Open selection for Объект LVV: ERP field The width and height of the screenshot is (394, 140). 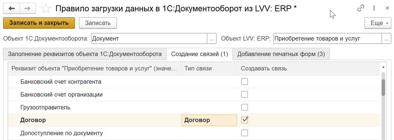[386, 39]
